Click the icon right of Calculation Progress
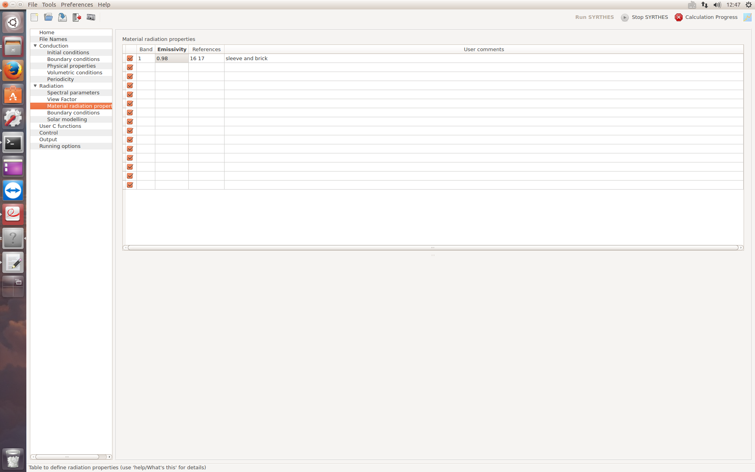Screen dimensions: 755x472 coord(747,17)
